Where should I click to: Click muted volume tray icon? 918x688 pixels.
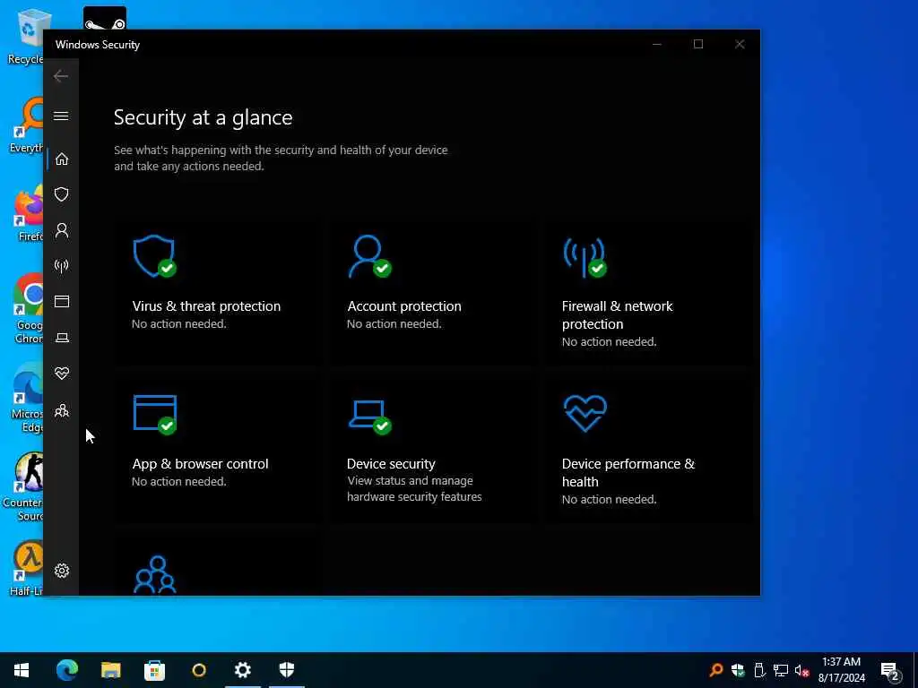(802, 670)
